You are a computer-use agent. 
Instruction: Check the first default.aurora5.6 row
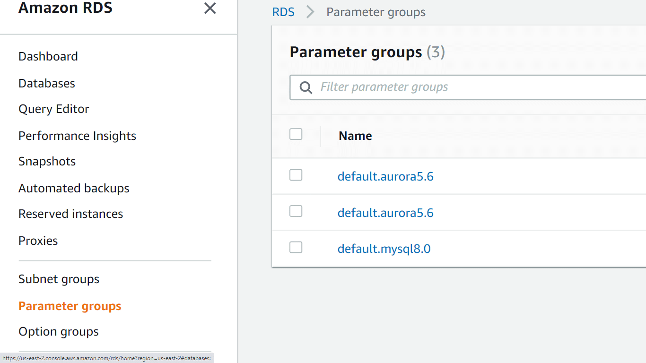coord(296,175)
